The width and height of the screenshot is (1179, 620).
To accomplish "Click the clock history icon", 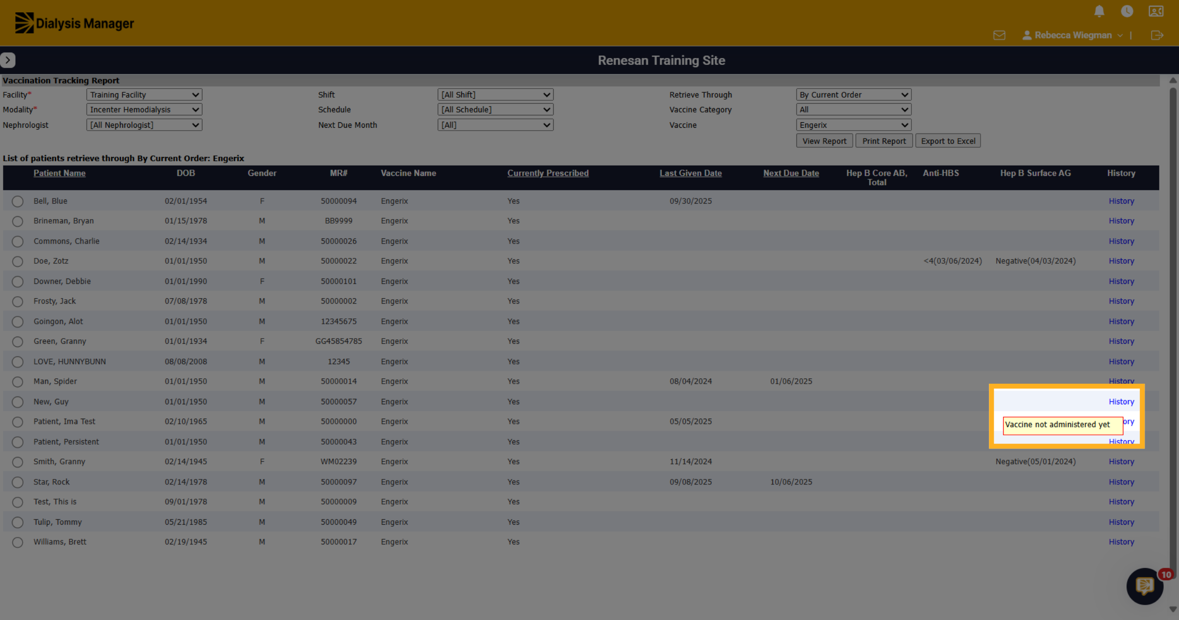I will [1127, 11].
